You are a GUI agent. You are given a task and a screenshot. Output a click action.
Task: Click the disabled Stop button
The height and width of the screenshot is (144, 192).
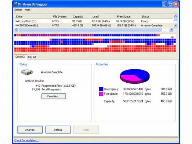click(x=86, y=130)
